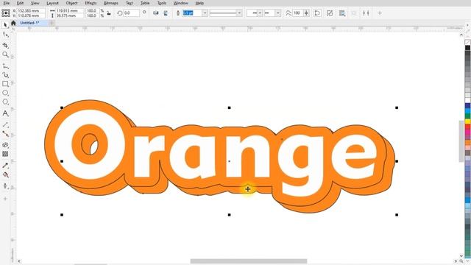Open the Table menu

click(145, 3)
